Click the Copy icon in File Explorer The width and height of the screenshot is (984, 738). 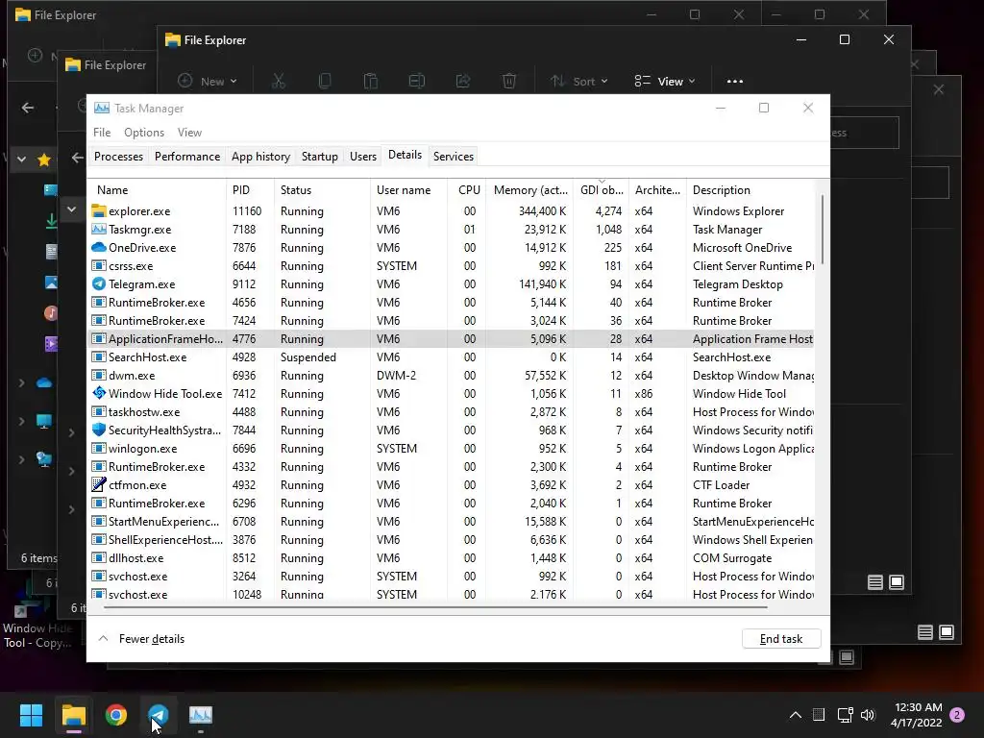point(325,81)
